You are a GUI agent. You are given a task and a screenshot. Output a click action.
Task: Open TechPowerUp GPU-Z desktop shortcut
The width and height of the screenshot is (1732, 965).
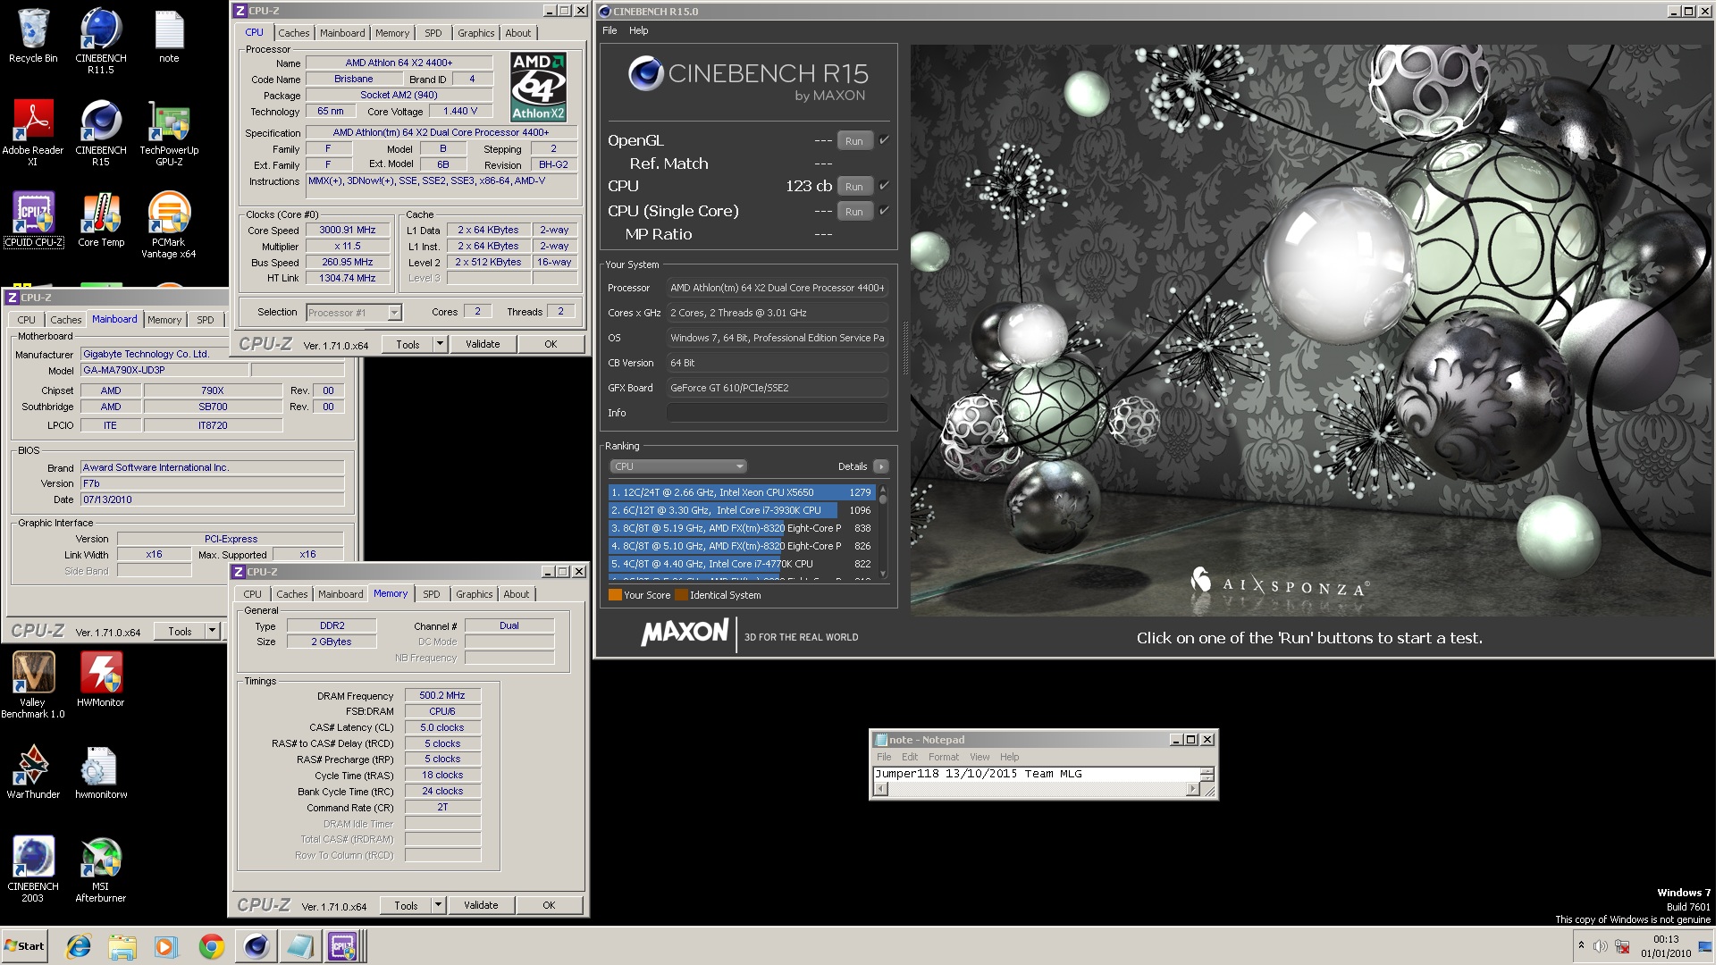pos(169,133)
